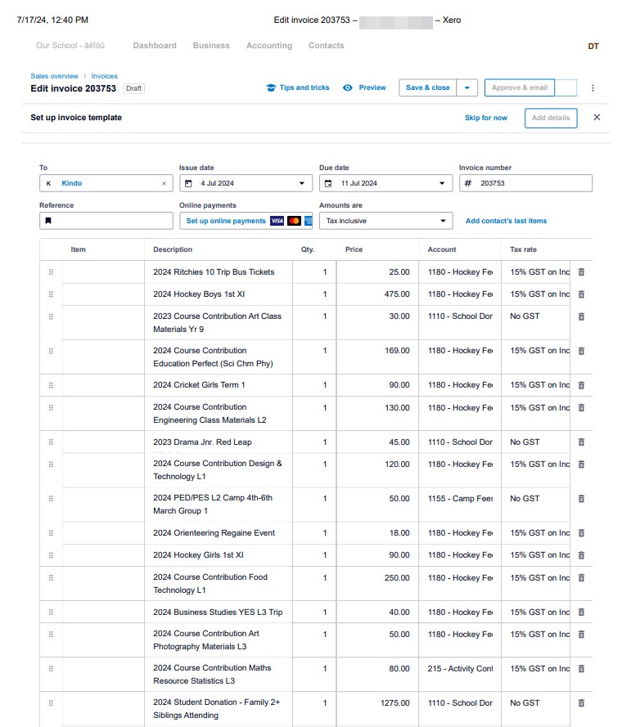Expand the Issue date picker

[301, 184]
